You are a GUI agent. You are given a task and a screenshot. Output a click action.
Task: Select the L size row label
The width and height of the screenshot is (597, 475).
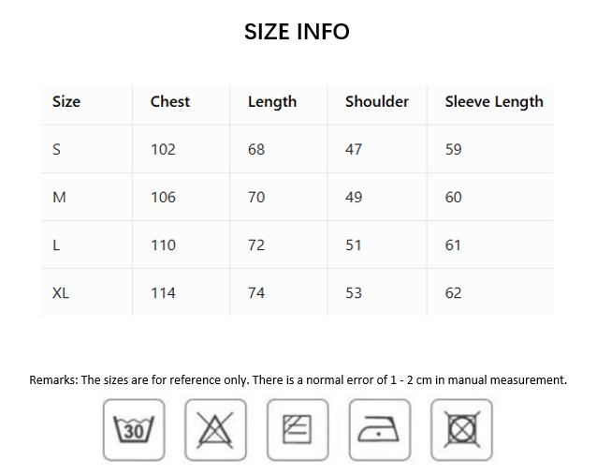[57, 245]
